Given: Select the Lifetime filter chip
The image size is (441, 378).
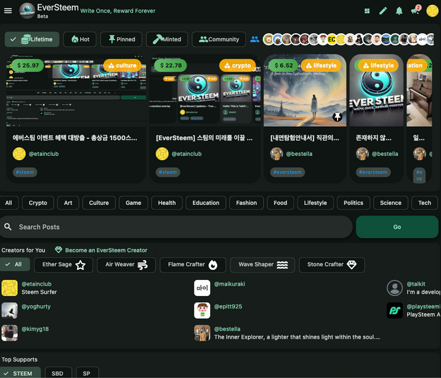Looking at the screenshot, I should coord(32,39).
